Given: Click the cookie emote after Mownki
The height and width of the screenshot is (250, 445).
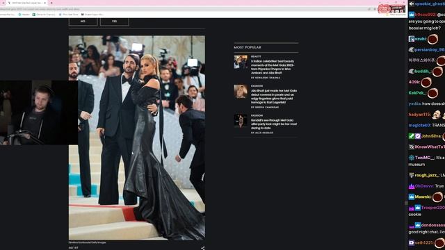Looking at the screenshot, I should click(437, 197).
